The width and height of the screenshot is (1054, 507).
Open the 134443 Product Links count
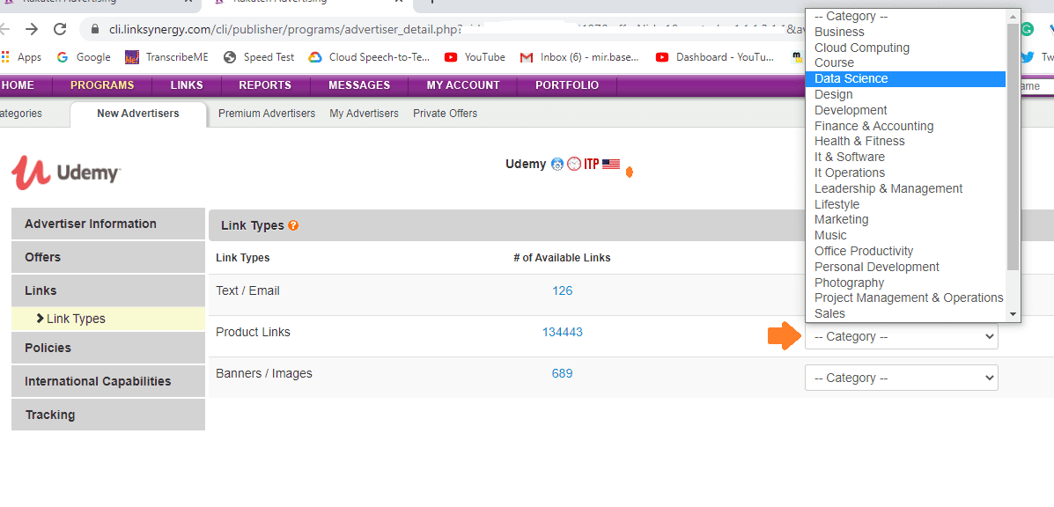[x=562, y=332]
